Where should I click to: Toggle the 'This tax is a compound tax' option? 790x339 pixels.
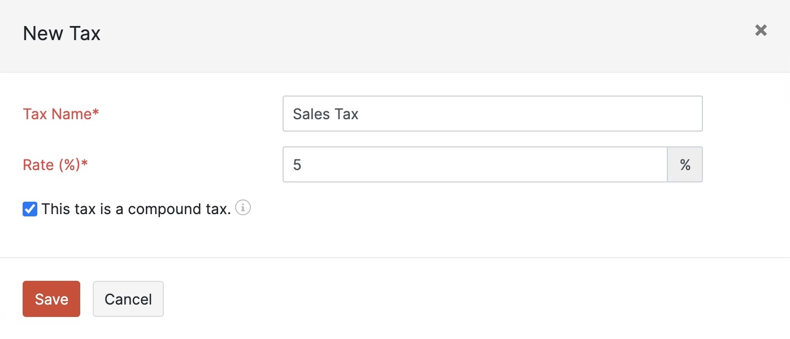[x=29, y=209]
